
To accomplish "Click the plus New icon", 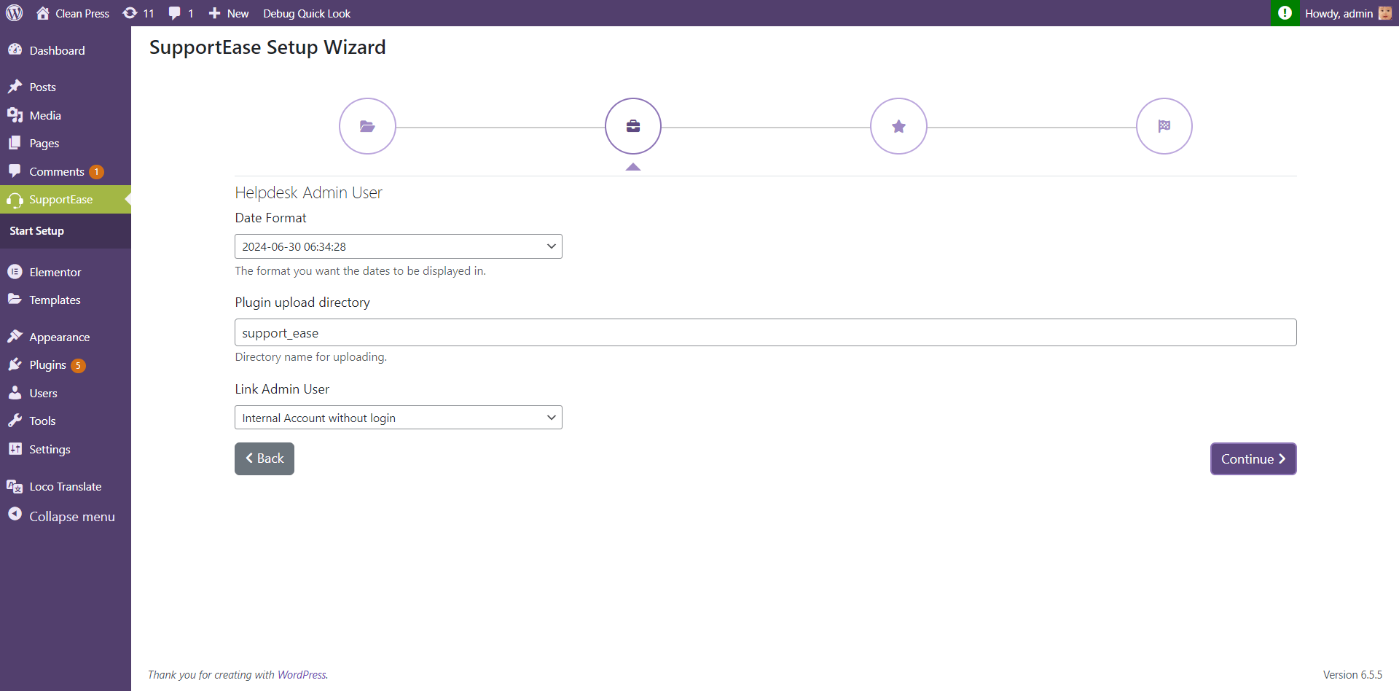I will [214, 13].
